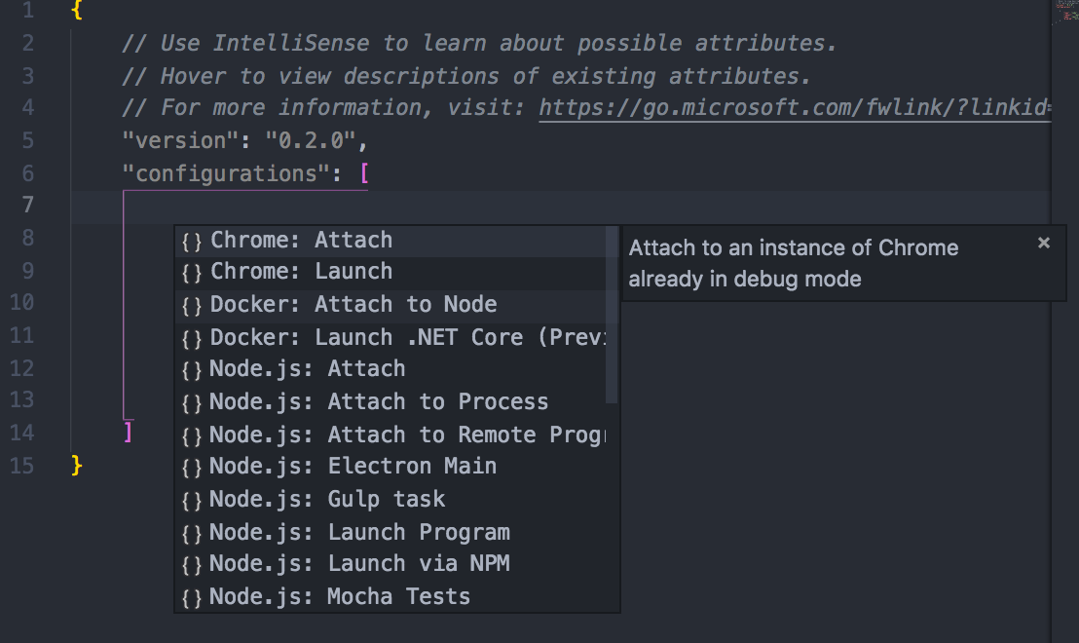
Task: Click the snippet icon beside Node.js: Mocha Tests
Action: 192,597
